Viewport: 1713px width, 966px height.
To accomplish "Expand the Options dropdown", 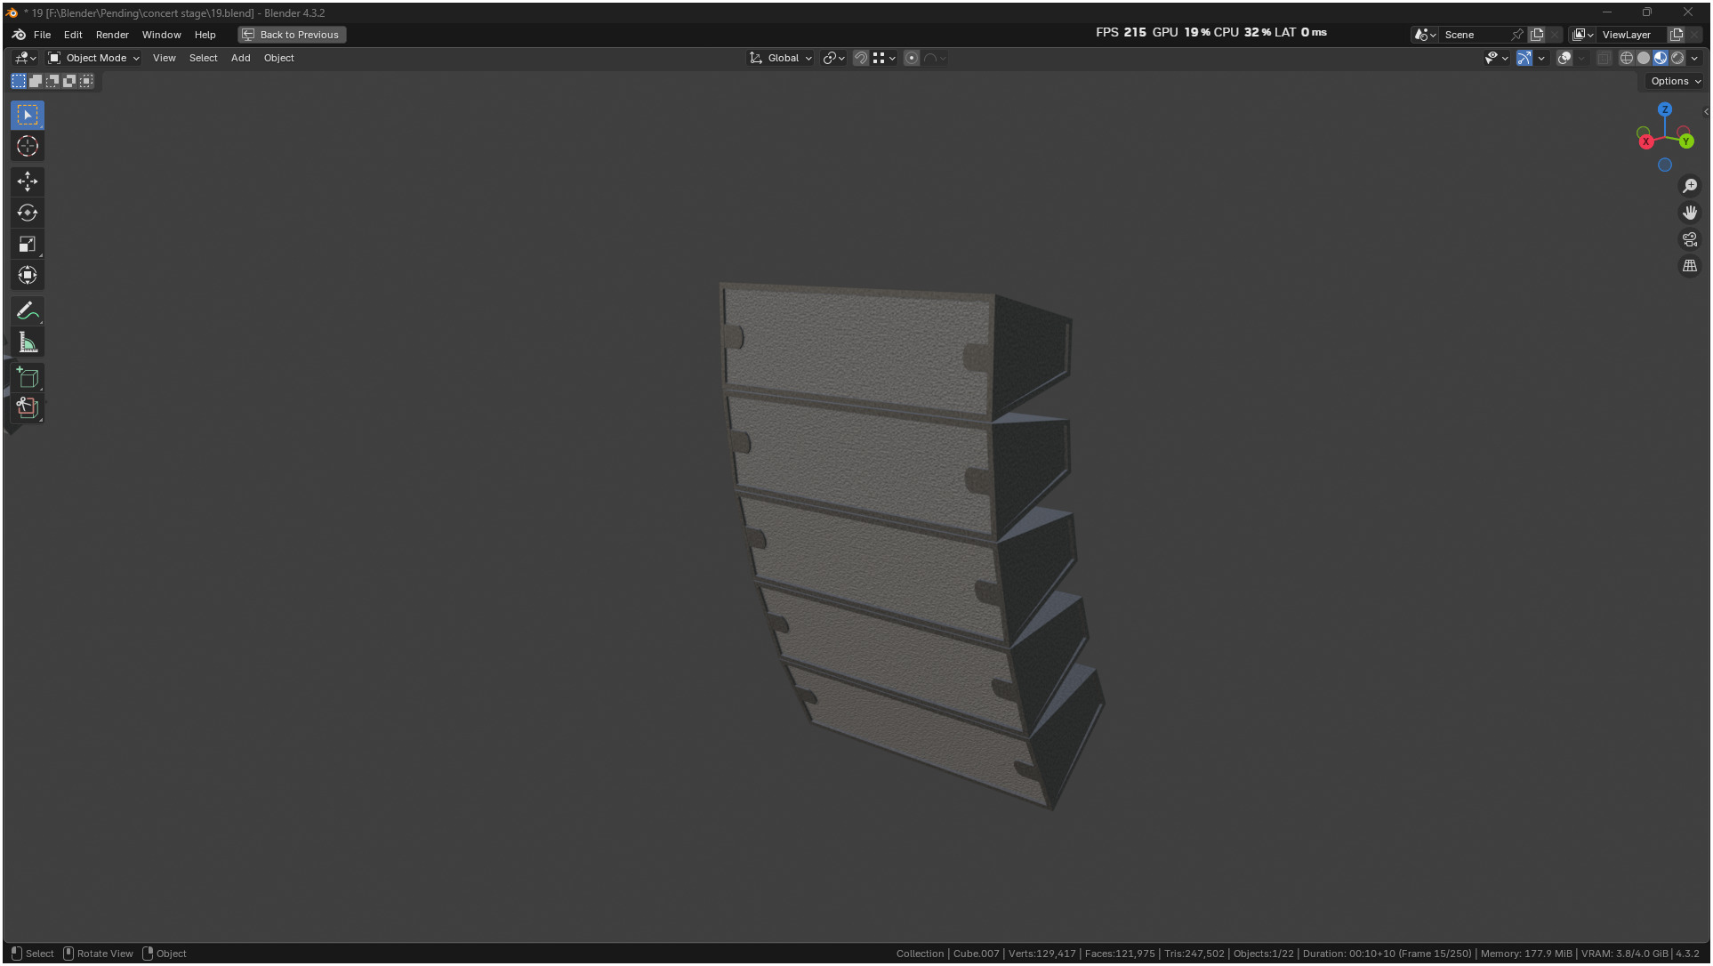I will pyautogui.click(x=1675, y=81).
